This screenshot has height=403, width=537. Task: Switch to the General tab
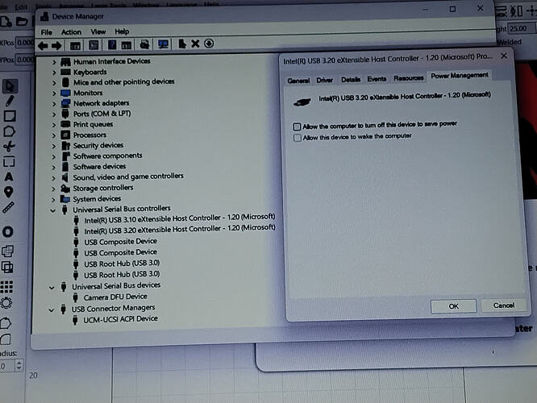pos(298,81)
